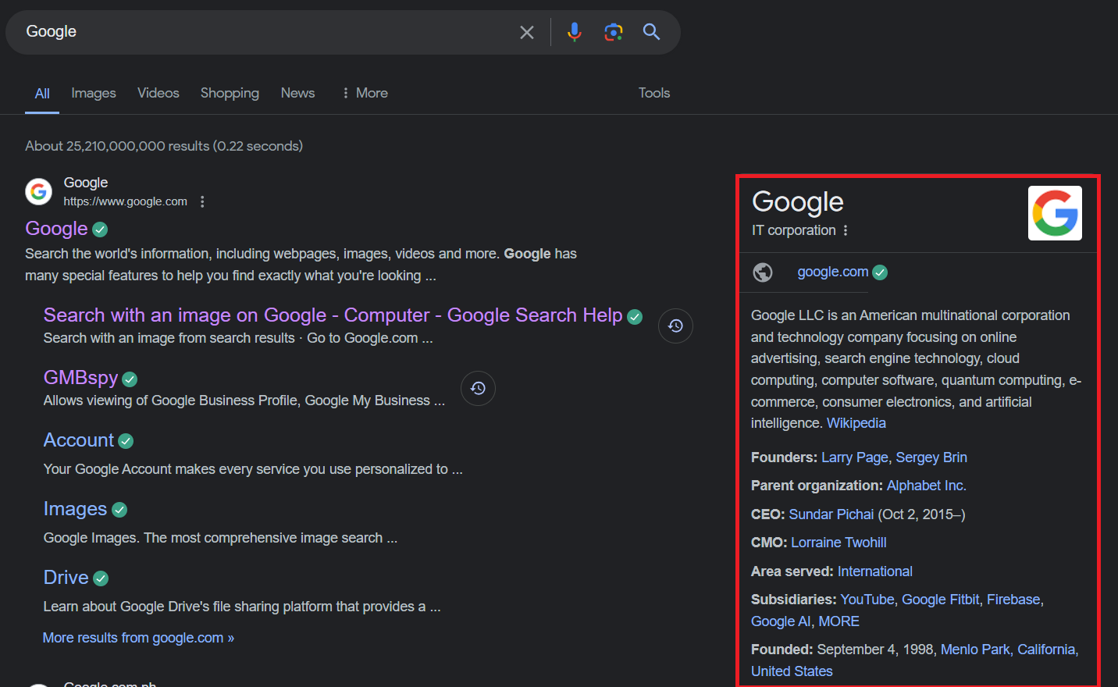Image resolution: width=1118 pixels, height=687 pixels.
Task: Open the YouTube subsidiary link
Action: point(867,600)
